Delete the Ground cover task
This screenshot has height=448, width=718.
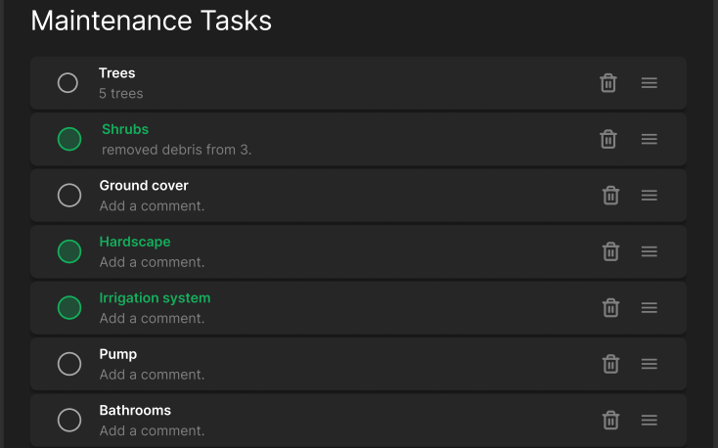pyautogui.click(x=610, y=195)
